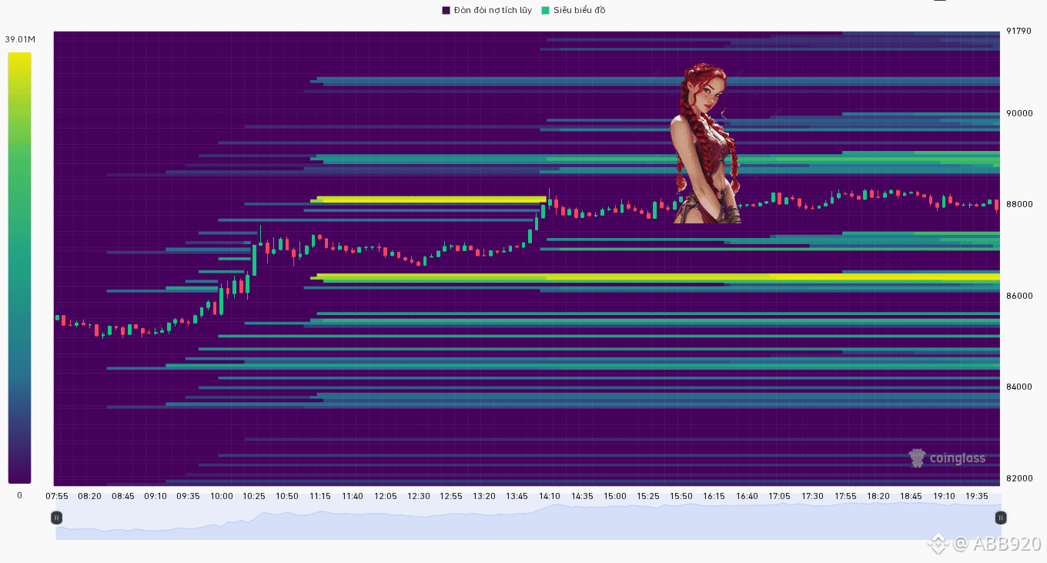Click the 16:40 time axis label
The image size is (1047, 563).
click(747, 497)
